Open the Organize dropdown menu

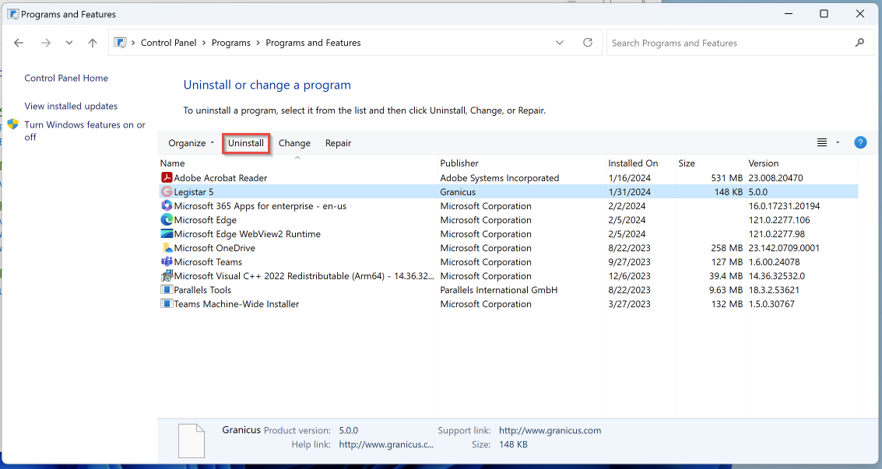(x=191, y=143)
